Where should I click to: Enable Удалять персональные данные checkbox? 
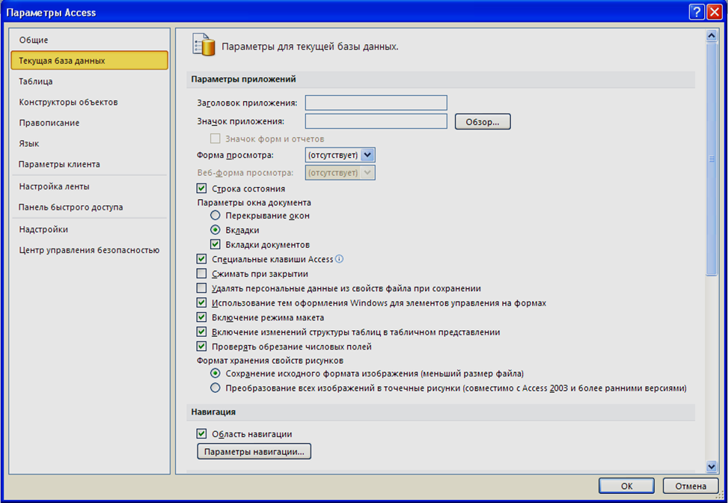coord(201,288)
